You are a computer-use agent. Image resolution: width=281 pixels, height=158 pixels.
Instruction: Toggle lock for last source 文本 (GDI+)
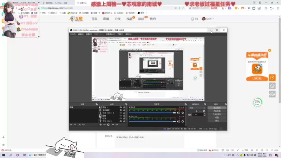pyautogui.click(x=124, y=121)
